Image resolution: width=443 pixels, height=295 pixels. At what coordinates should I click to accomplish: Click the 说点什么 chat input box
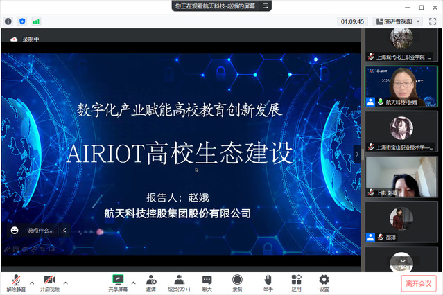pyautogui.click(x=40, y=230)
